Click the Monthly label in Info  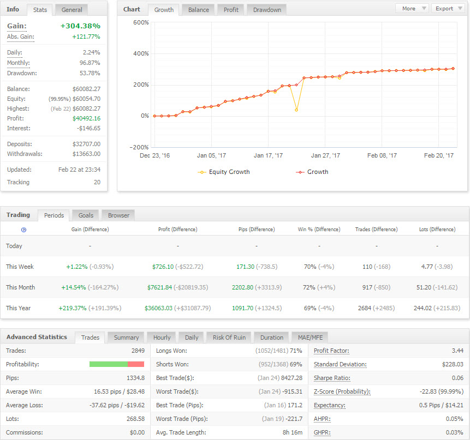pos(18,63)
